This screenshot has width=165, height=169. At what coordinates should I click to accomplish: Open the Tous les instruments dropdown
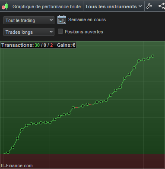(x=114, y=6)
